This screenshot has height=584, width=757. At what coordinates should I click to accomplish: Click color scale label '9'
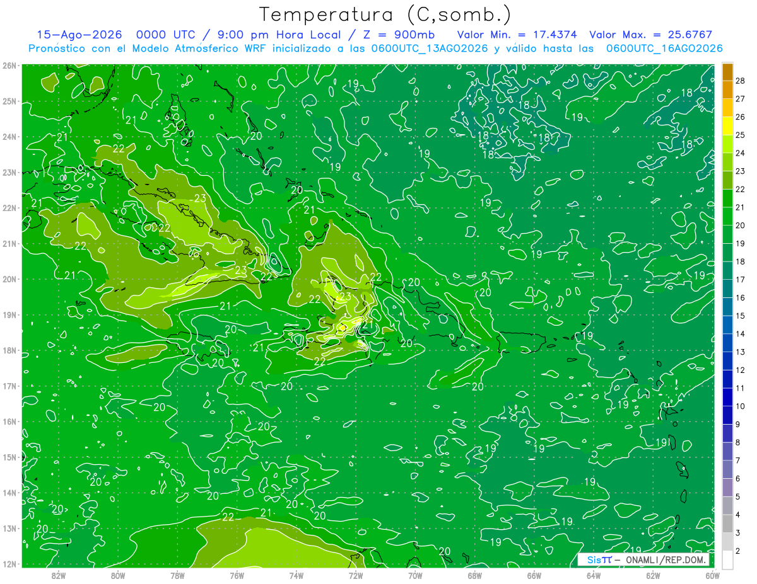[738, 424]
